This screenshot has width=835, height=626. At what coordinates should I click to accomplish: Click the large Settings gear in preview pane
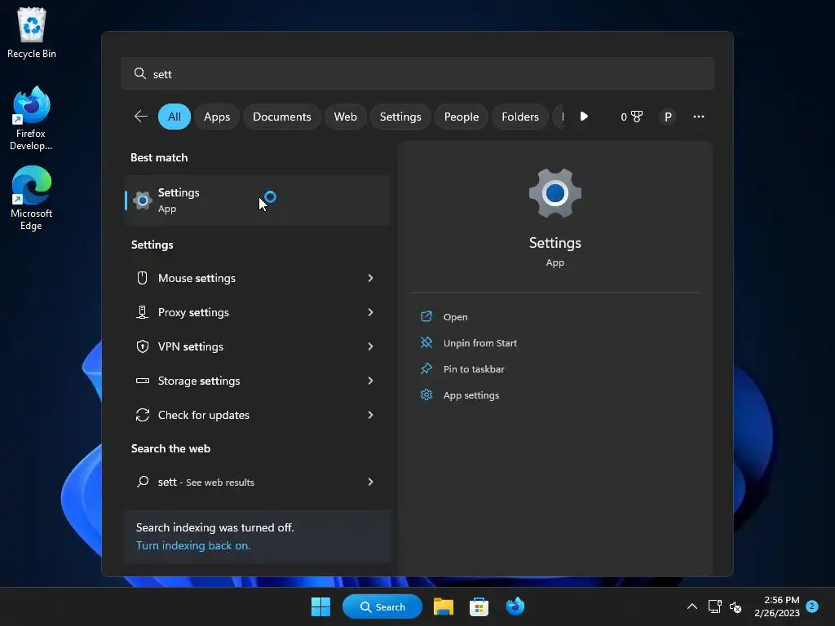pos(554,193)
